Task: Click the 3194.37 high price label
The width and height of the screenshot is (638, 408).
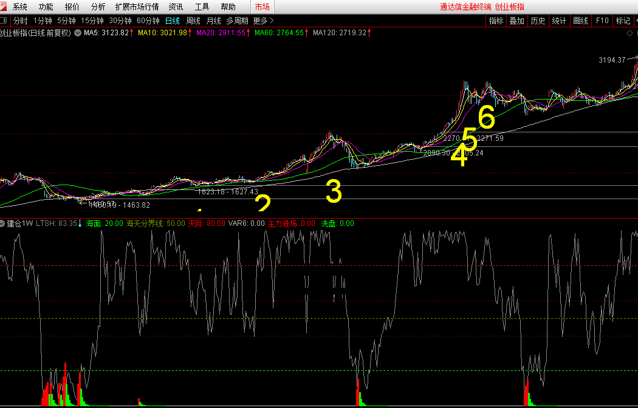Action: (611, 59)
